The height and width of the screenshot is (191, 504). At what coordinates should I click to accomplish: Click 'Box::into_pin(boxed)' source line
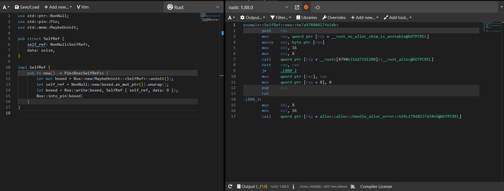60,96
